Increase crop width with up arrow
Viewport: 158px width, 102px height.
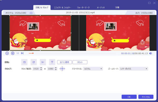pos(41,68)
